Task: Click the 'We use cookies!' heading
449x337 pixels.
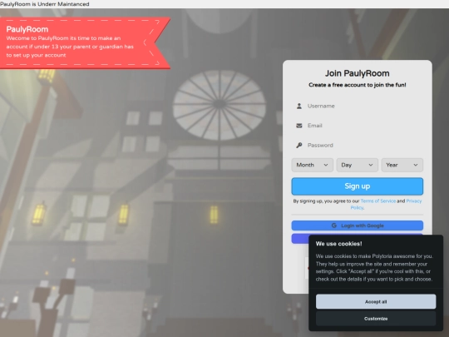Action: click(338, 244)
